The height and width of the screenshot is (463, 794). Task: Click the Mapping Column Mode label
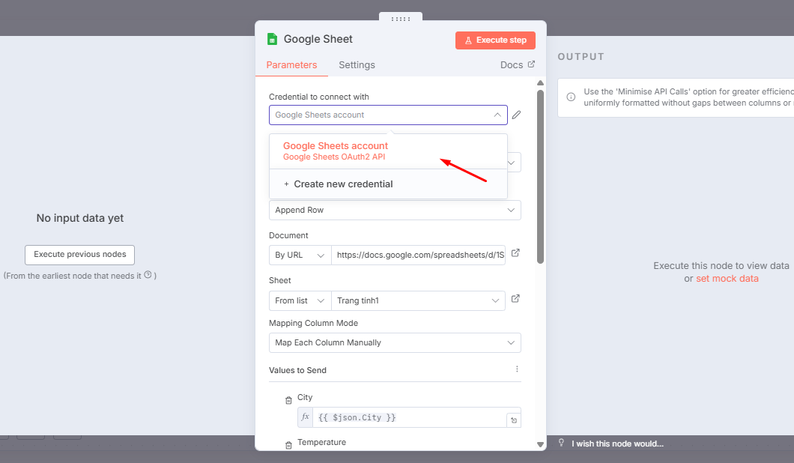(x=313, y=323)
